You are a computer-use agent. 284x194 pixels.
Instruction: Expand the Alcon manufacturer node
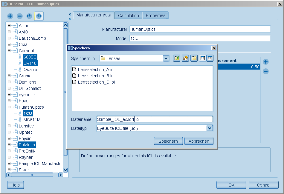click(9, 26)
